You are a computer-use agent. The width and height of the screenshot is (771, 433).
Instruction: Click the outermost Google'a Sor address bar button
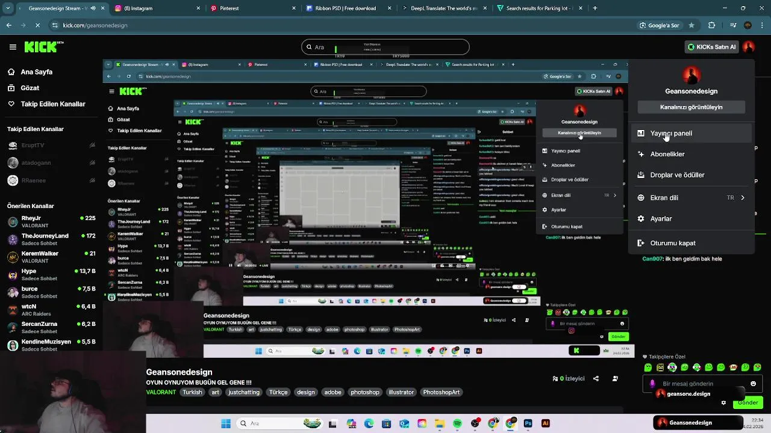[660, 25]
